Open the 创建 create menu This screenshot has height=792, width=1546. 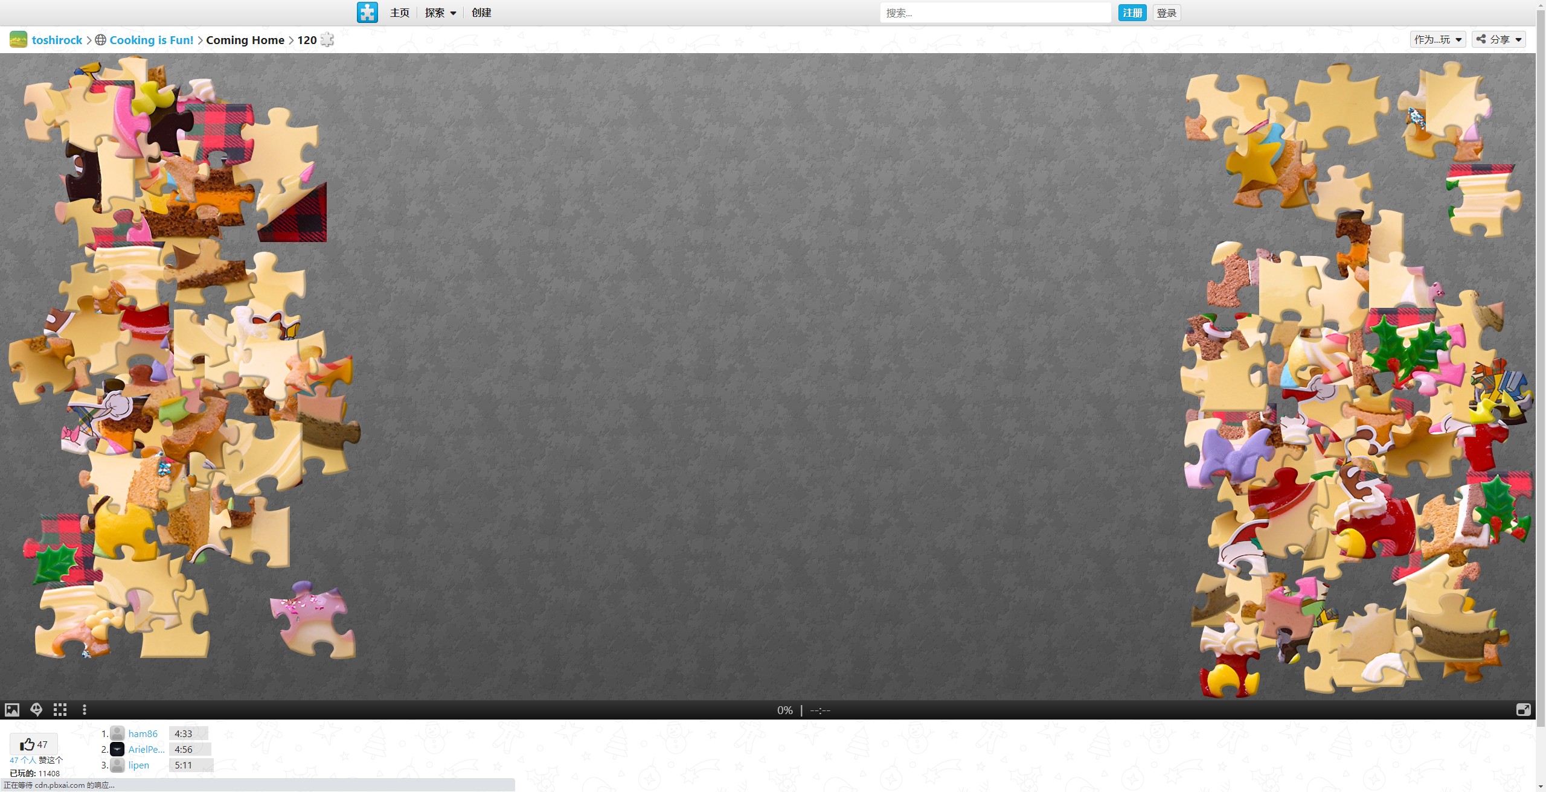(x=481, y=13)
